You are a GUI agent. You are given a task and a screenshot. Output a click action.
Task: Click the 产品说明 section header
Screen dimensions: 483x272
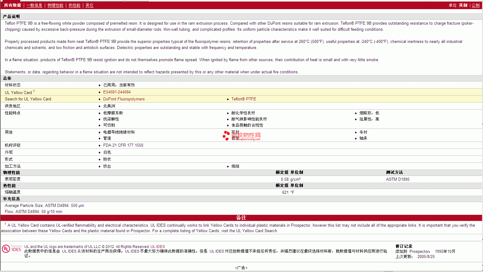coord(11,16)
